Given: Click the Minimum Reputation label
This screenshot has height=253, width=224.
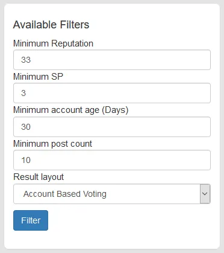Looking at the screenshot, I should click(53, 43).
